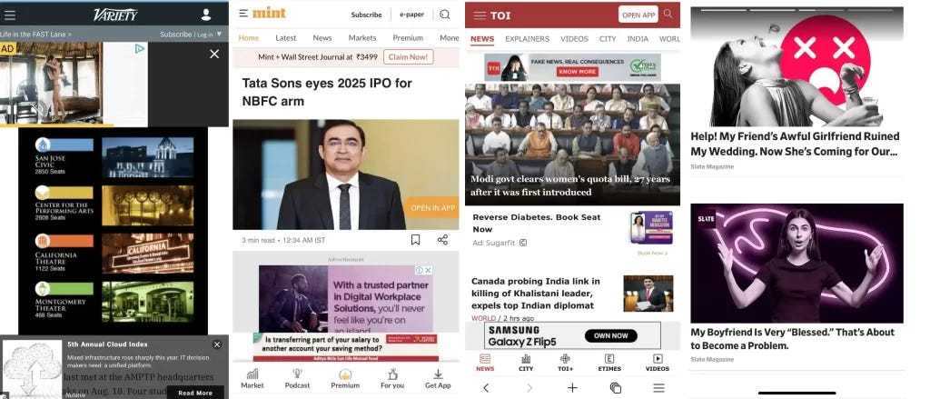This screenshot has width=930, height=399.
Task: Open Variety hamburger menu
Action: click(9, 15)
